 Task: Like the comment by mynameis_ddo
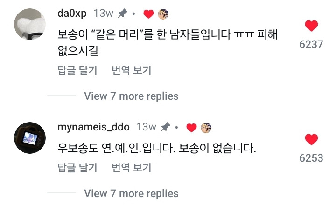coord(311,139)
